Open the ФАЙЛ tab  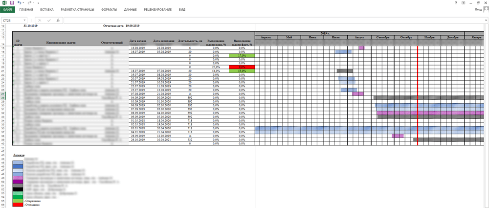point(7,10)
